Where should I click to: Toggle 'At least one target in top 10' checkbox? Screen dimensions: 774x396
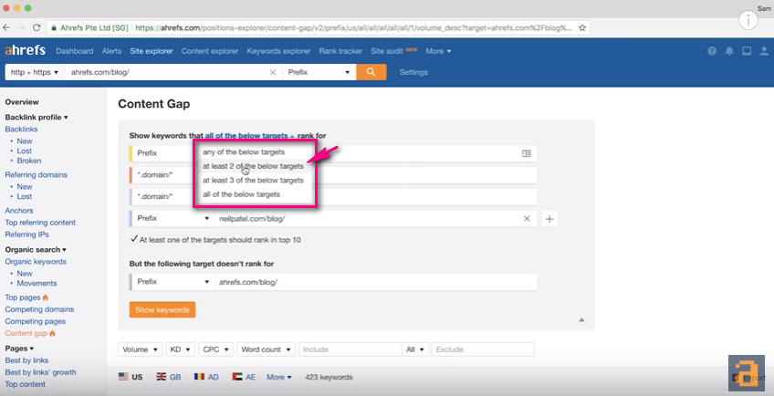tap(134, 239)
